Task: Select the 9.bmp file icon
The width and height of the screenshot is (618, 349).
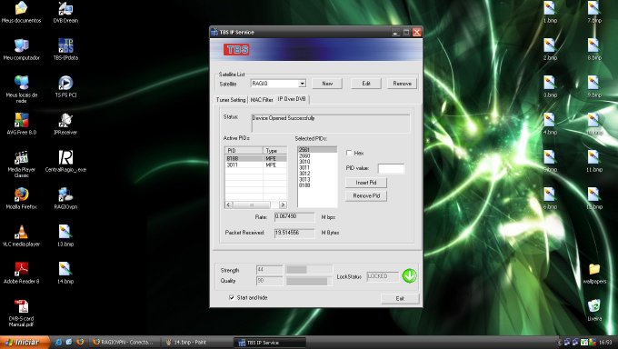Action: click(x=594, y=86)
